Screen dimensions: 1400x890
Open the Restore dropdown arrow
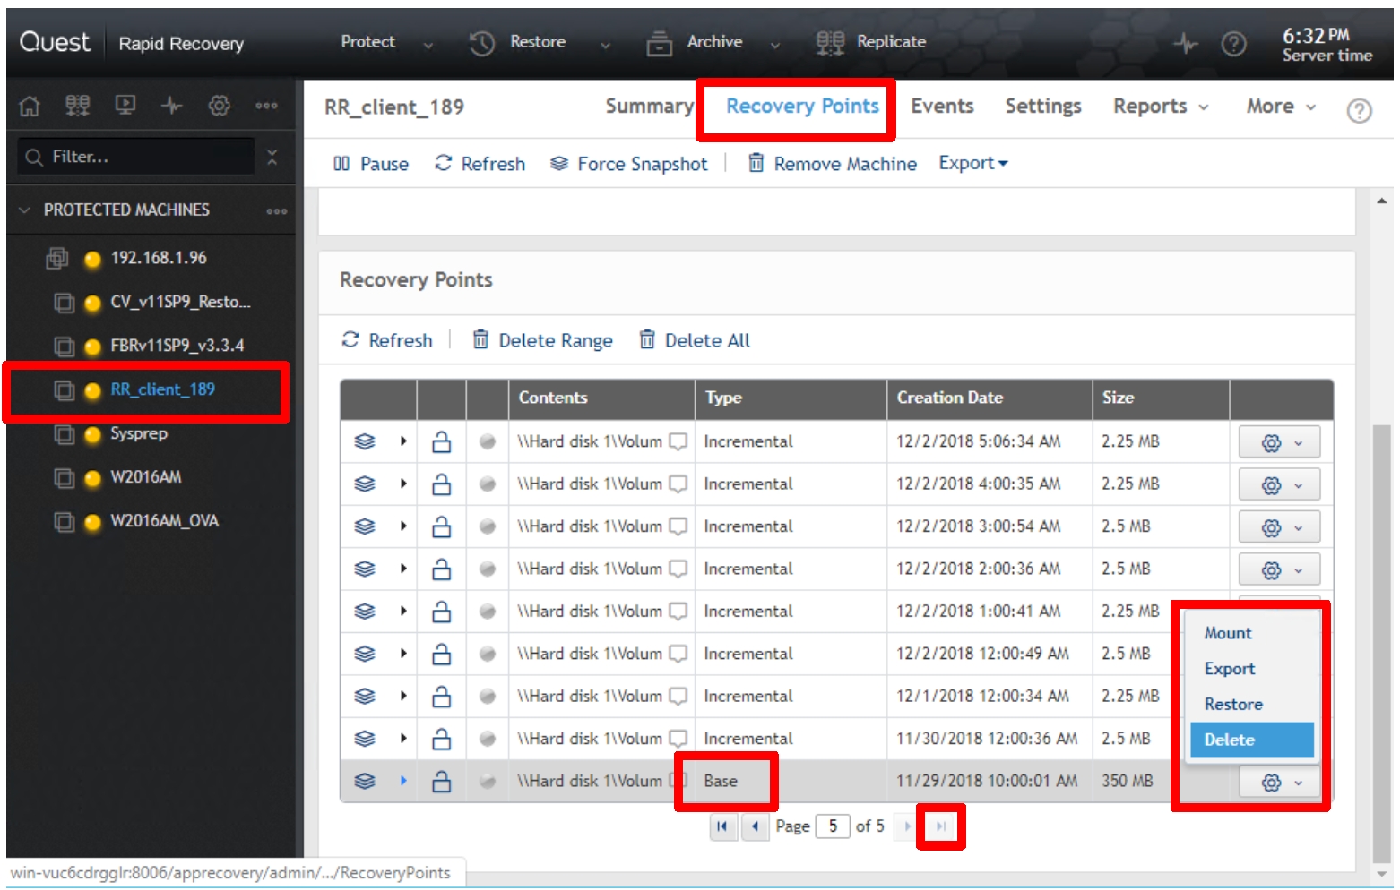point(606,45)
